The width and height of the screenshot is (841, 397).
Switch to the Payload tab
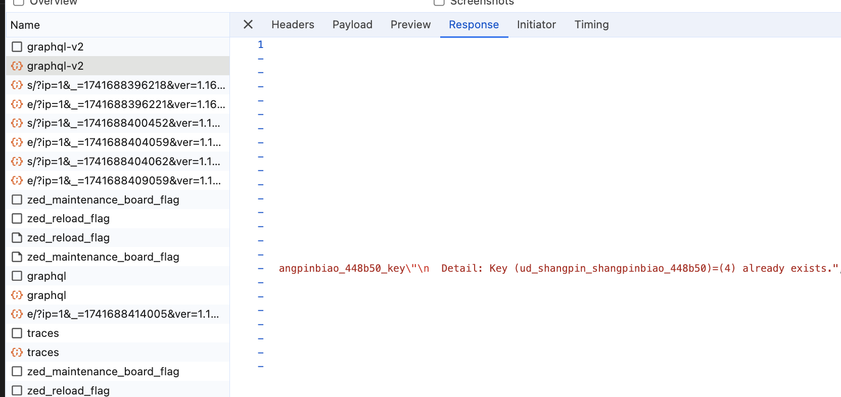point(352,24)
